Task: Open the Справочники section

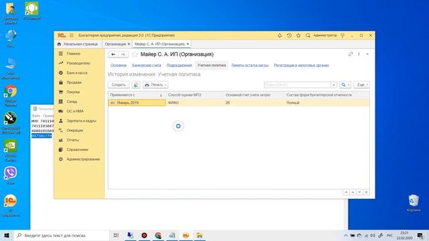Action: [77, 150]
